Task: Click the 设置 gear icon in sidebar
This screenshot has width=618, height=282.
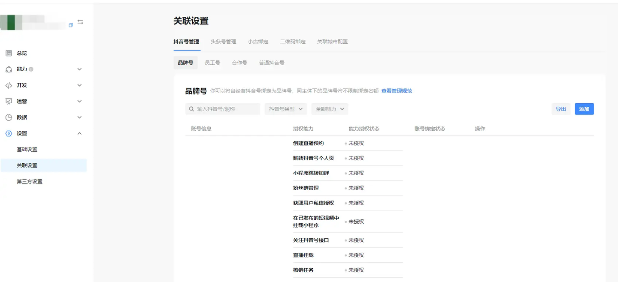Action: (9, 134)
